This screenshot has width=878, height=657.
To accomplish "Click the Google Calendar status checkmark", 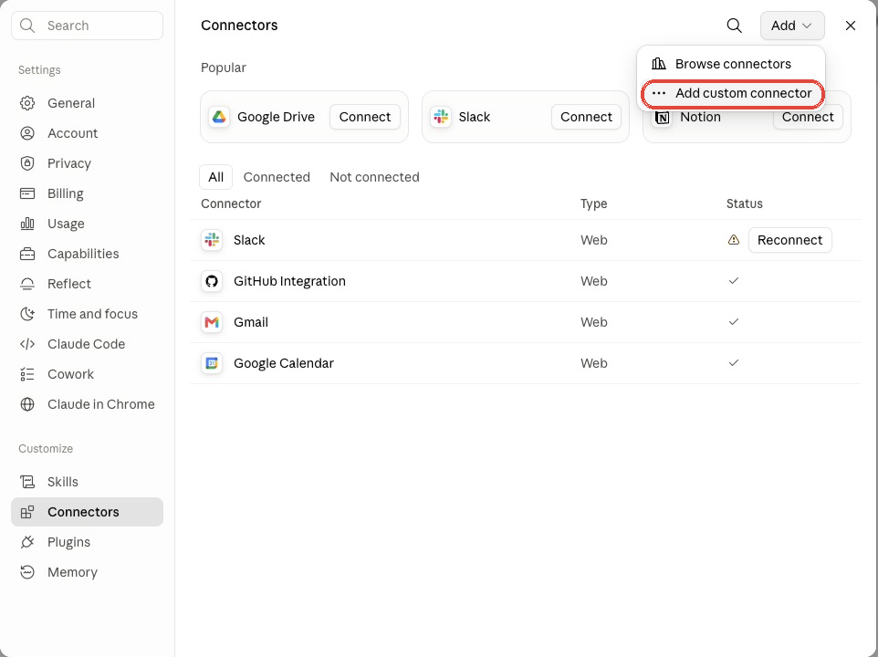I will (734, 363).
